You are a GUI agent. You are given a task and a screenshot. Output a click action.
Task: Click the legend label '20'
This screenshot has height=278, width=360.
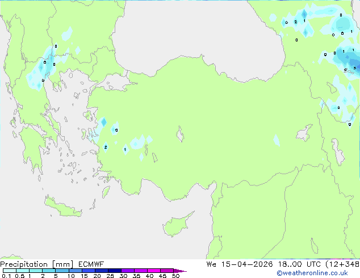pyautogui.click(x=97, y=276)
